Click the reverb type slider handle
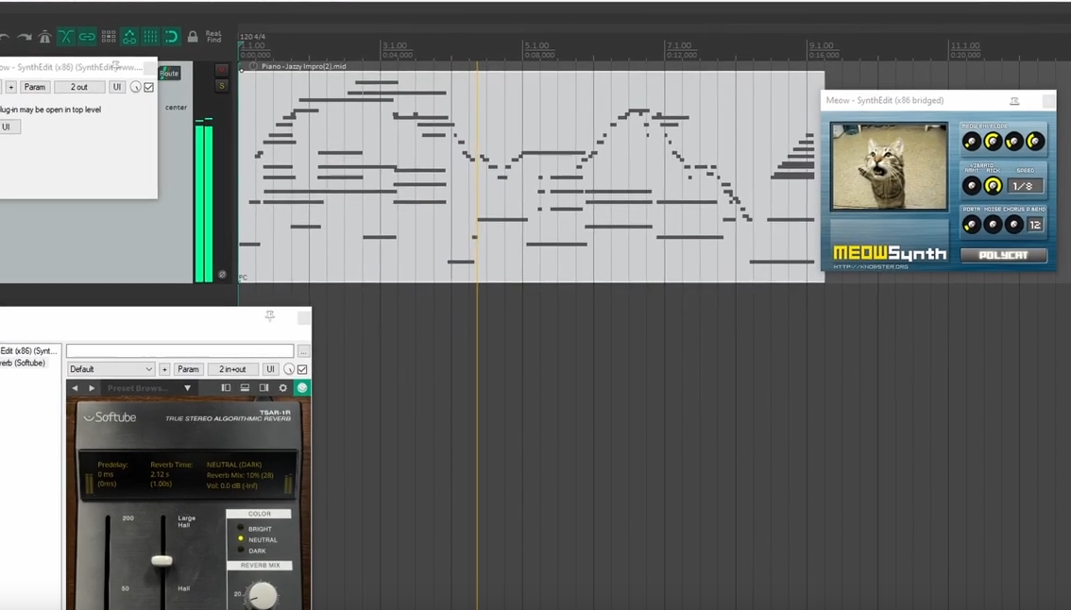The width and height of the screenshot is (1071, 610). pyautogui.click(x=161, y=560)
